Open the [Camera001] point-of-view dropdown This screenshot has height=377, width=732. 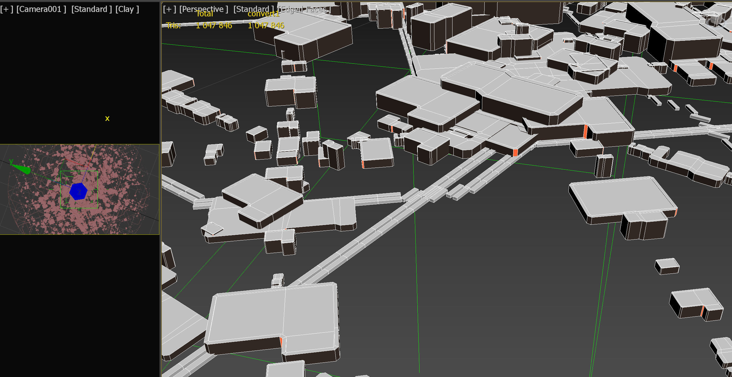click(42, 9)
